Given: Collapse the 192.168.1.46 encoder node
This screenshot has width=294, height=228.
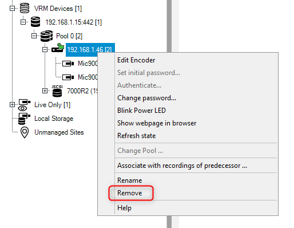Looking at the screenshot, I should point(45,50).
